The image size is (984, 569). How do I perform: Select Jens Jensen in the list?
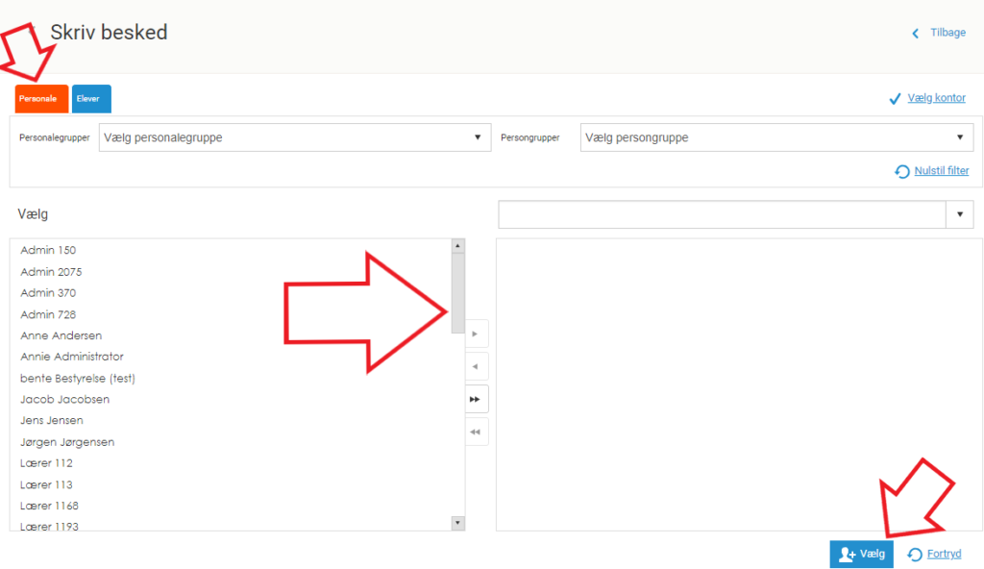click(52, 420)
